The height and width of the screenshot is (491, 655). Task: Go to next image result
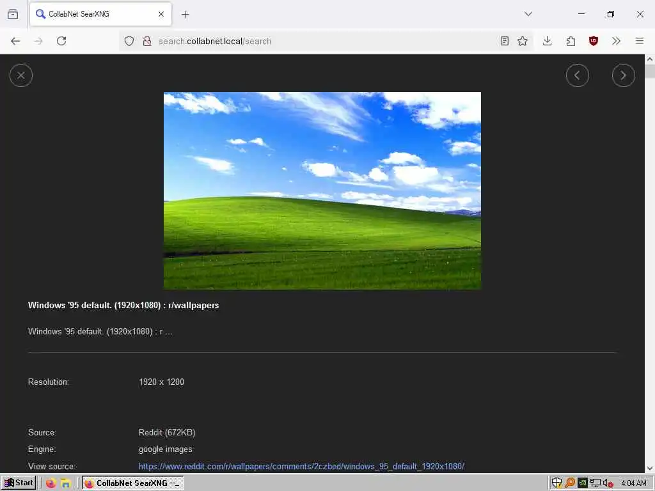[623, 75]
